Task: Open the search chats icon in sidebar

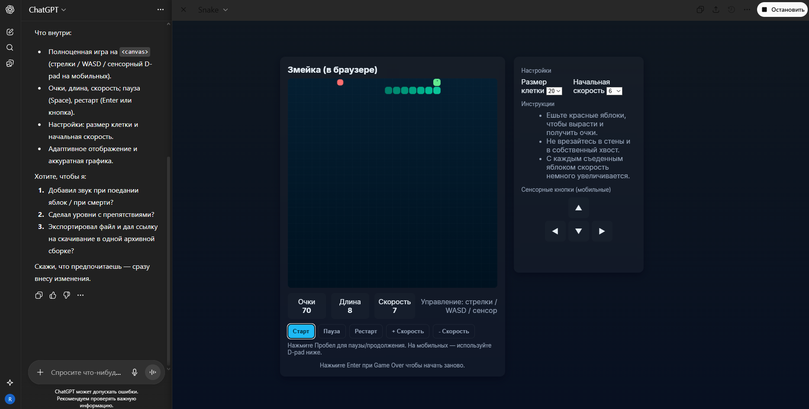Action: coord(10,48)
